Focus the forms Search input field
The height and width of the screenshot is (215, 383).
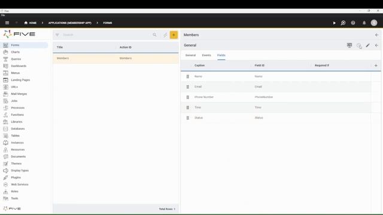point(107,35)
